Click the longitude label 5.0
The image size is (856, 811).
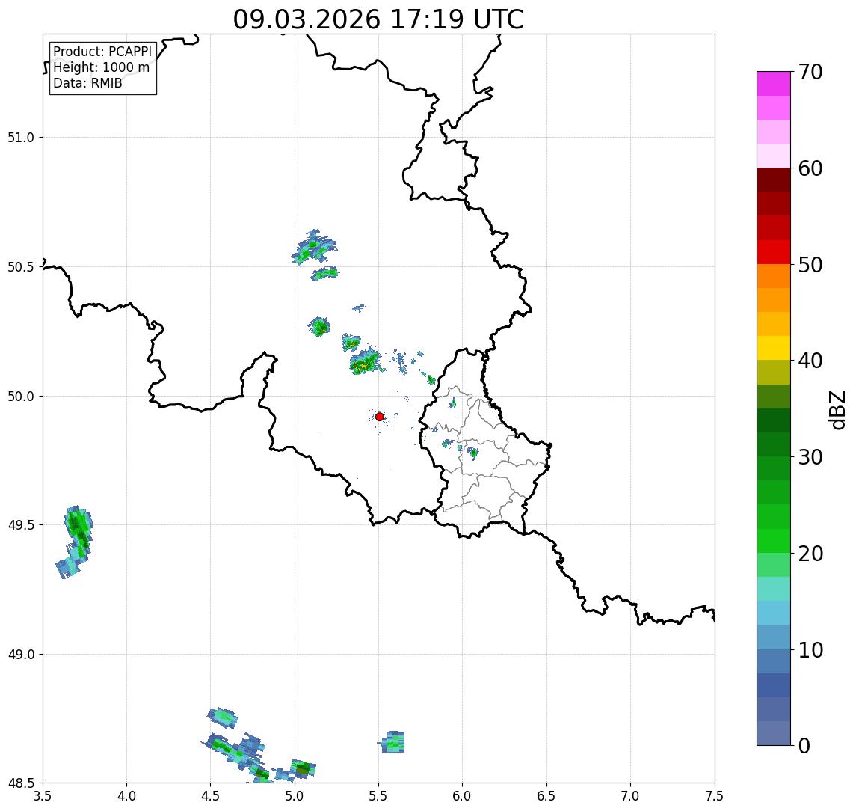click(x=295, y=796)
